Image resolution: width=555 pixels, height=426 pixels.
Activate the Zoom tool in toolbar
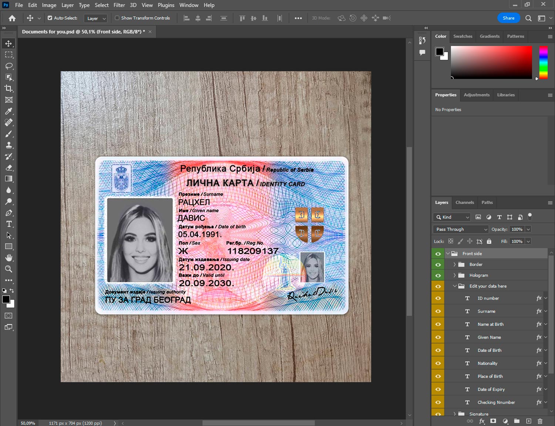click(9, 269)
